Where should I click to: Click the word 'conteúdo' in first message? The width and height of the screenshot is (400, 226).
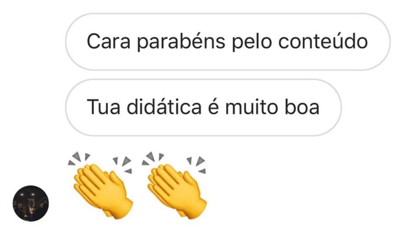323,41
